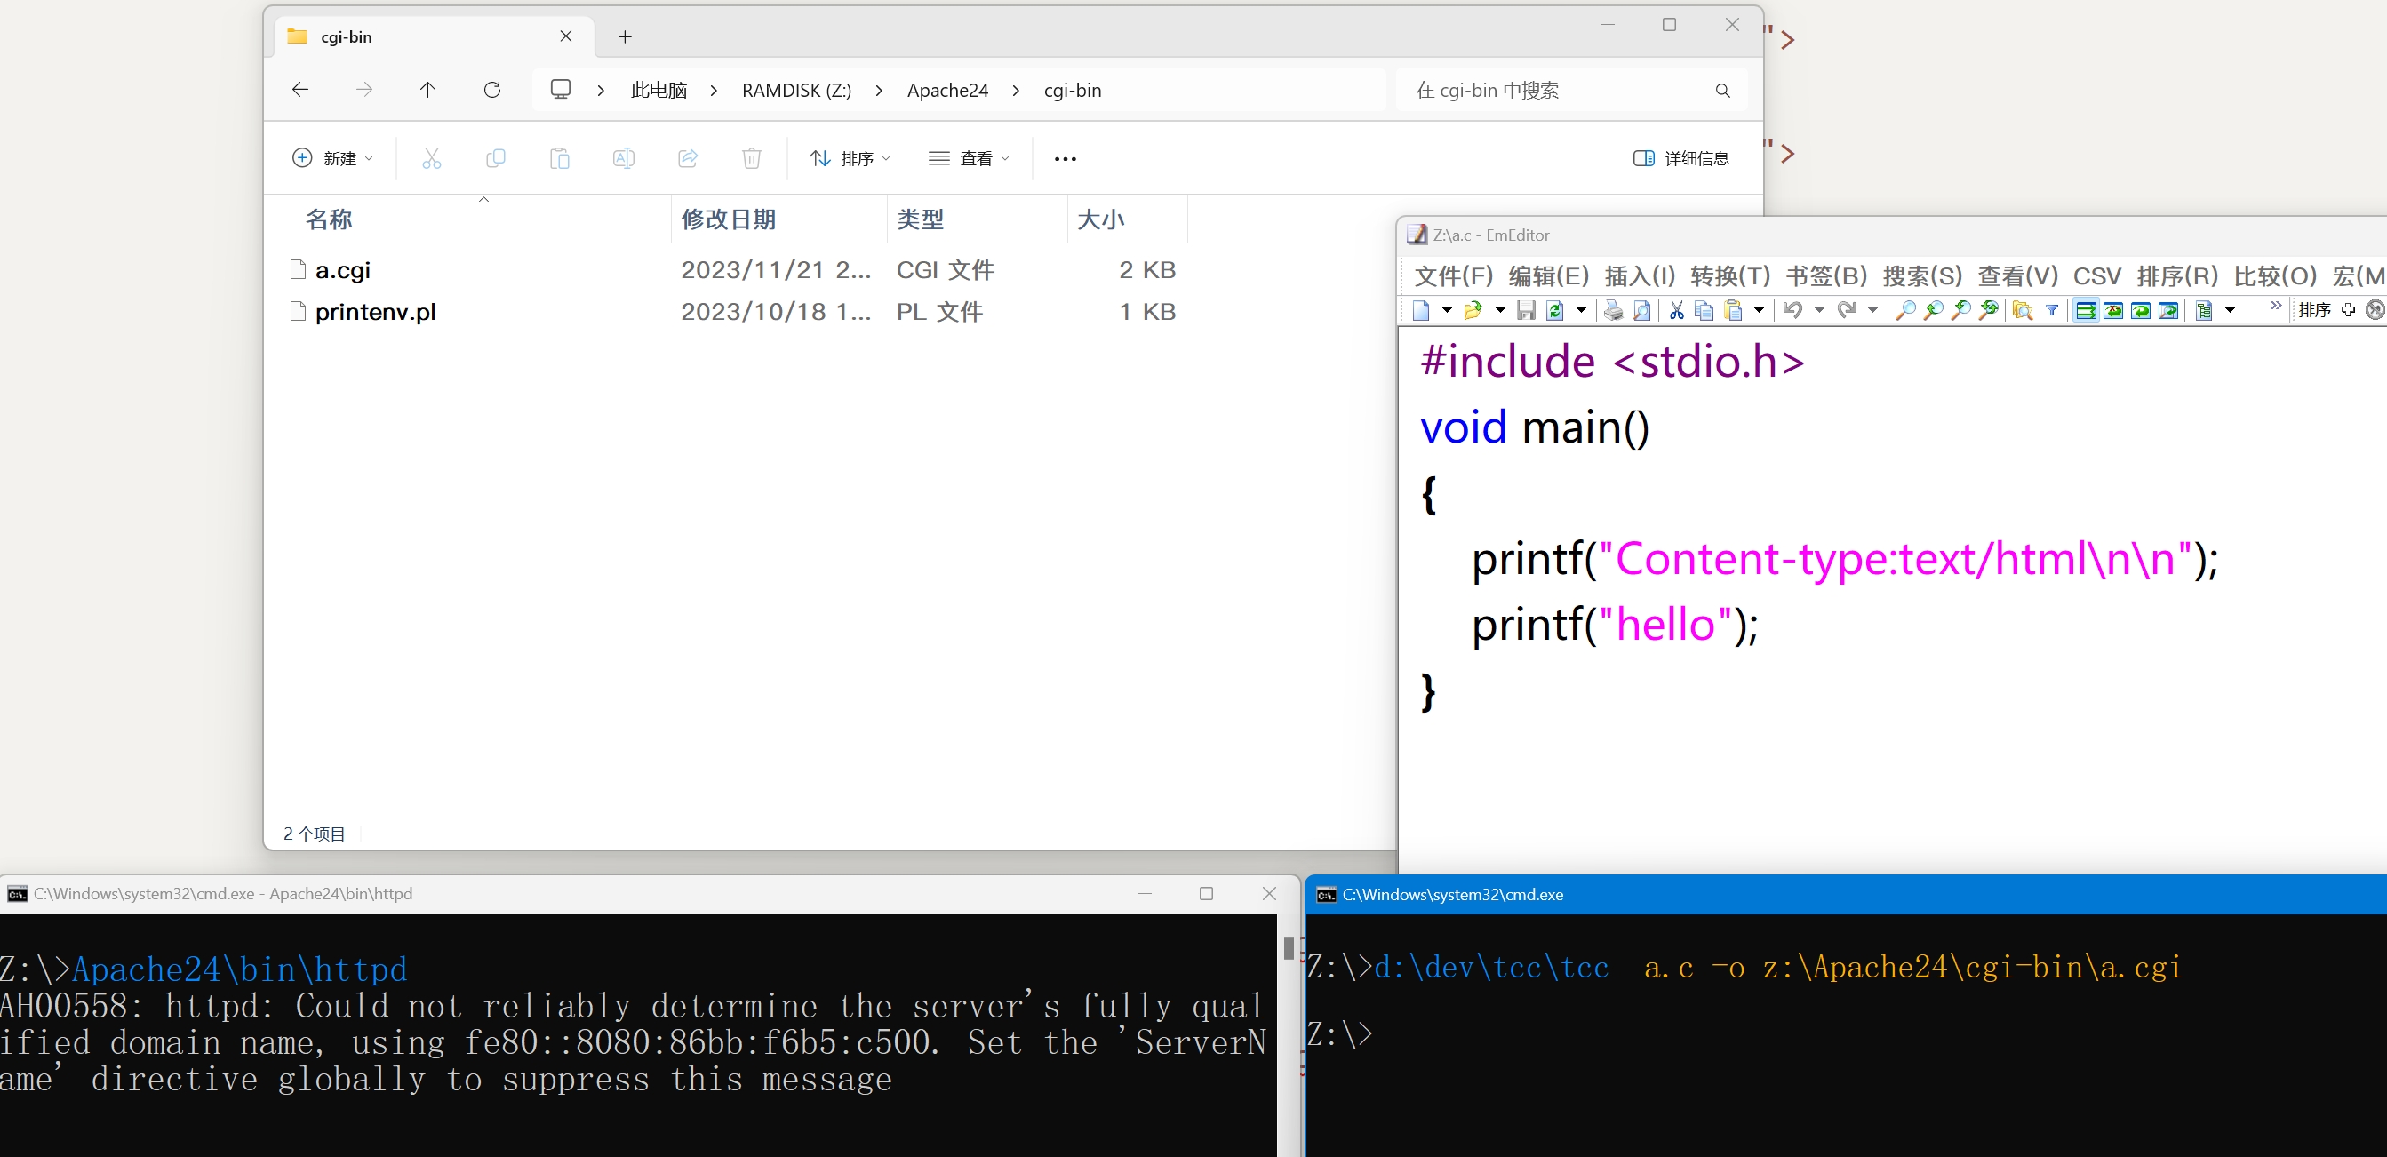Image resolution: width=2387 pixels, height=1157 pixels.
Task: Toggle the Filter funnel in EmEditor toolbar
Action: click(2053, 310)
